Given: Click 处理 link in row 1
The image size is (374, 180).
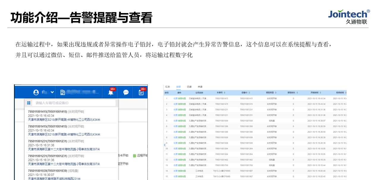Looking at the screenshot, I should 175,98.
